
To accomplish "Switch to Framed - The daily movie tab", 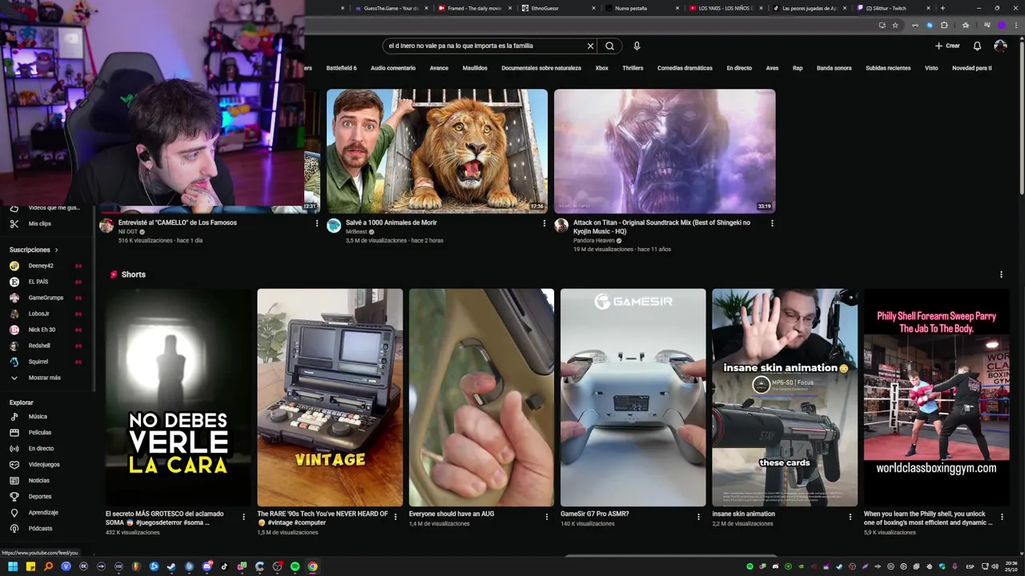I will (x=474, y=8).
